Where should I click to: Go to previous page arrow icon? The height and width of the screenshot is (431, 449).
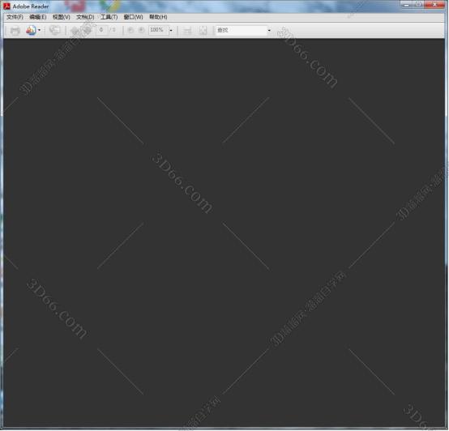75,30
